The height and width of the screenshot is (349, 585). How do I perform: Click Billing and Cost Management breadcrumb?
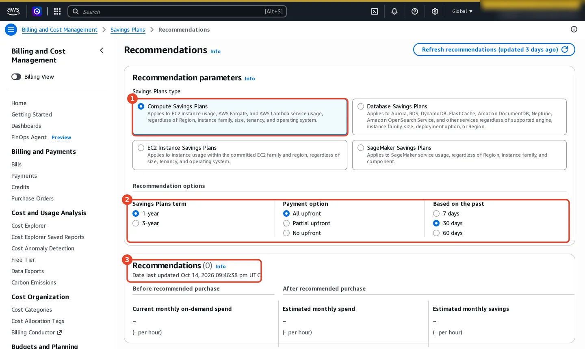60,30
